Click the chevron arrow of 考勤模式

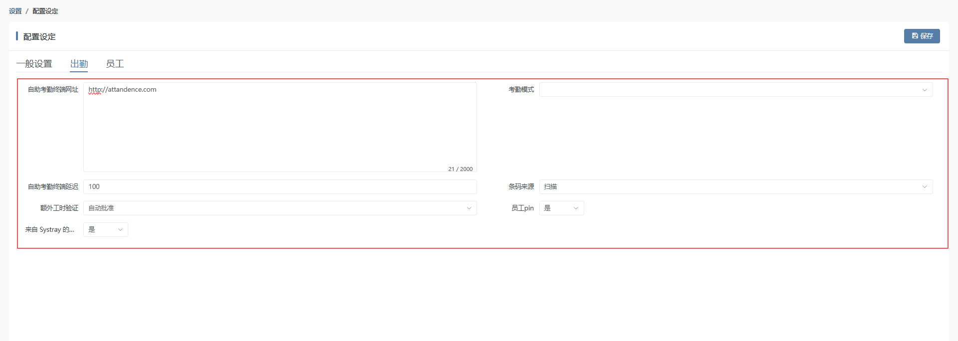(x=924, y=90)
